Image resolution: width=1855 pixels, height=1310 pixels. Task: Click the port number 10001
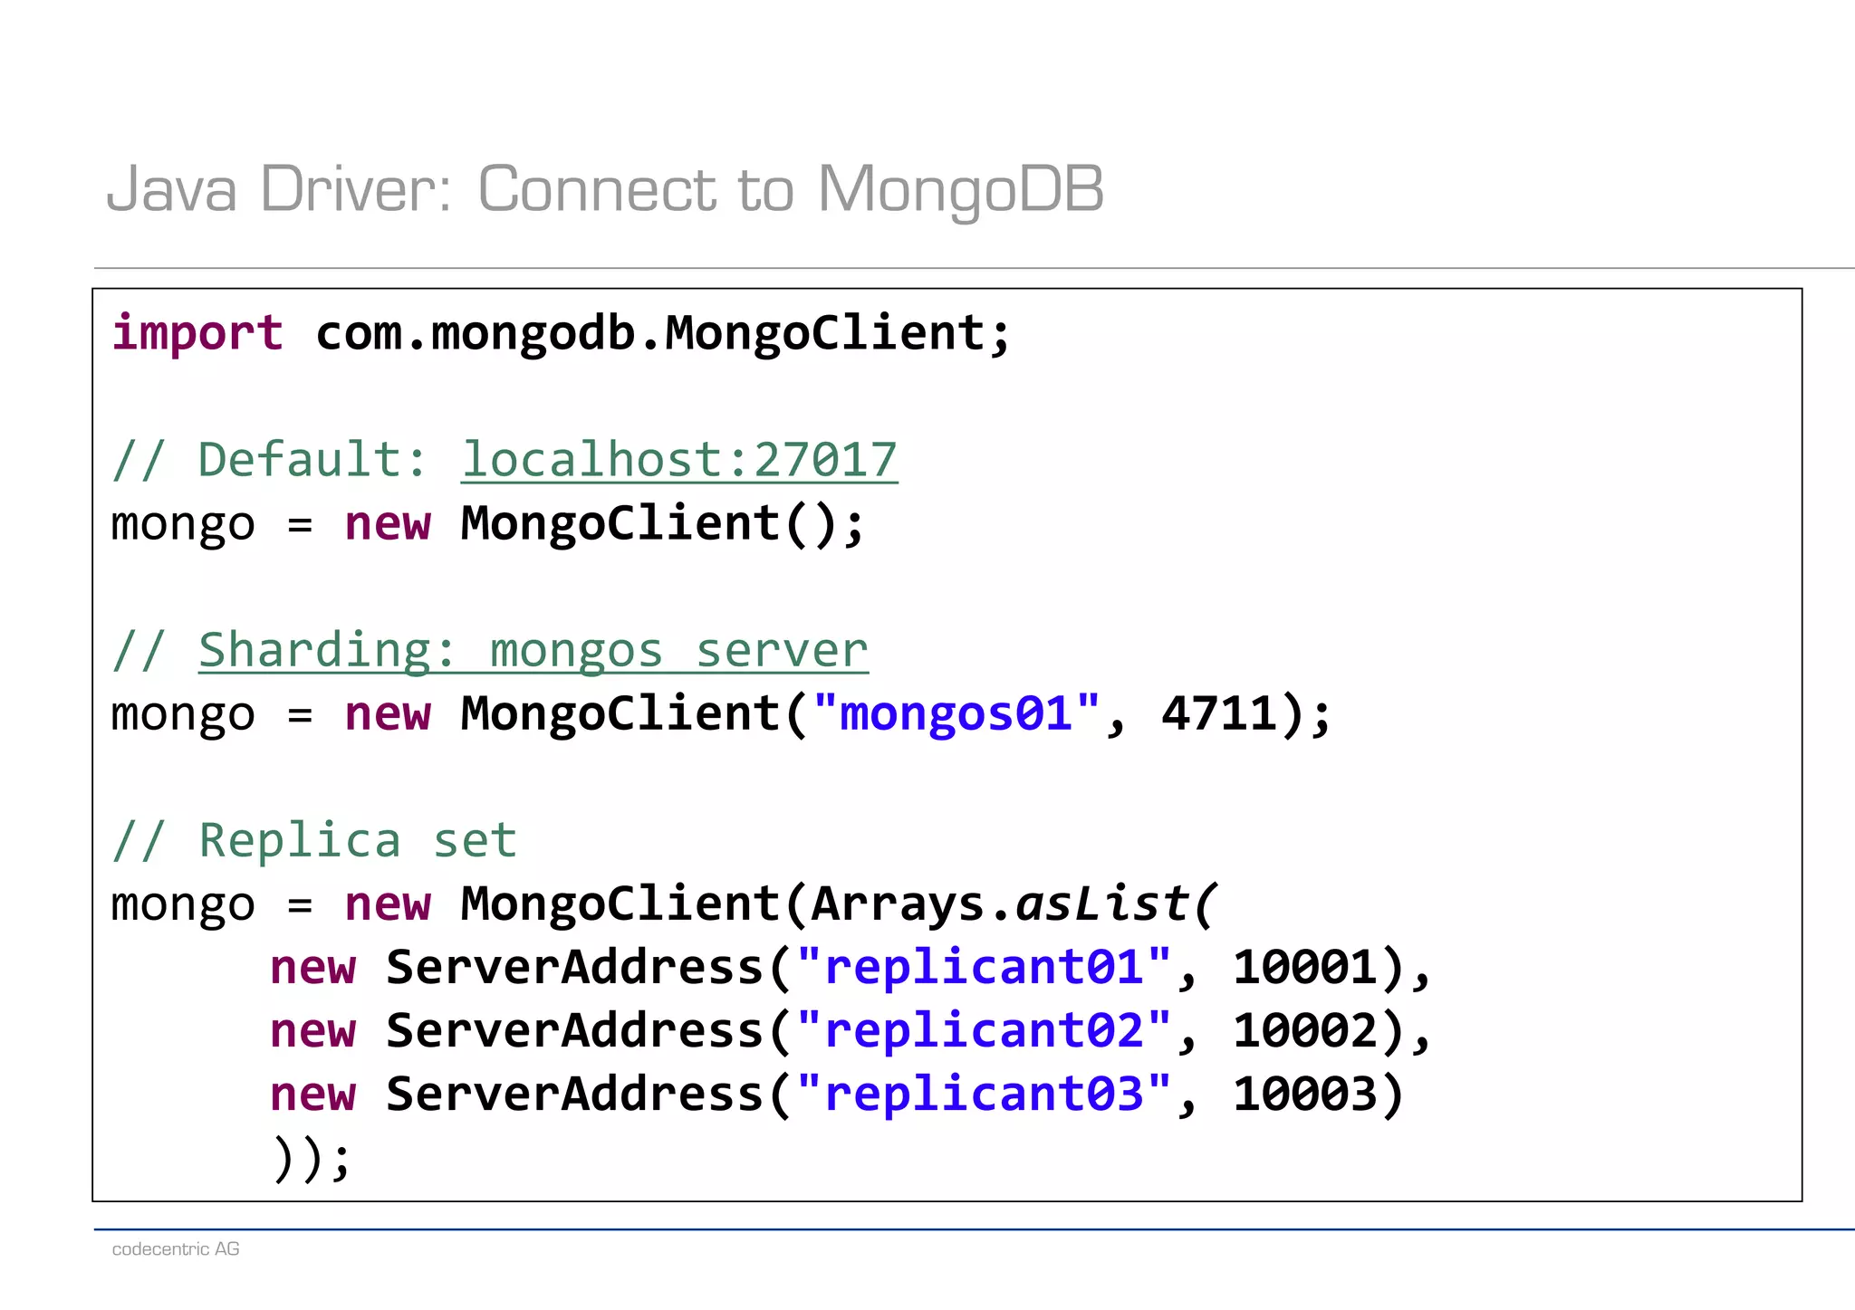tap(1305, 967)
